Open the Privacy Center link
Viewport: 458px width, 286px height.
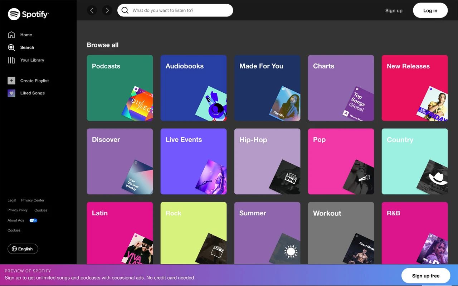pos(33,200)
